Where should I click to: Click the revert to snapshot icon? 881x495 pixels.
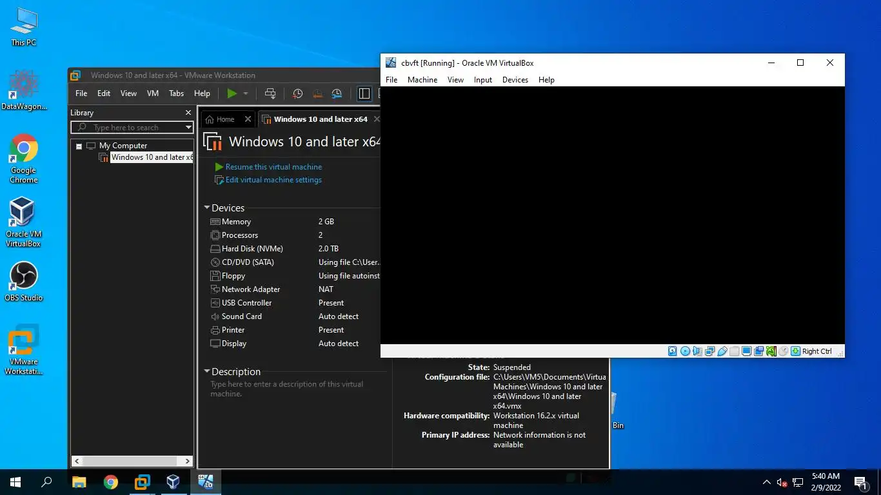click(x=317, y=93)
